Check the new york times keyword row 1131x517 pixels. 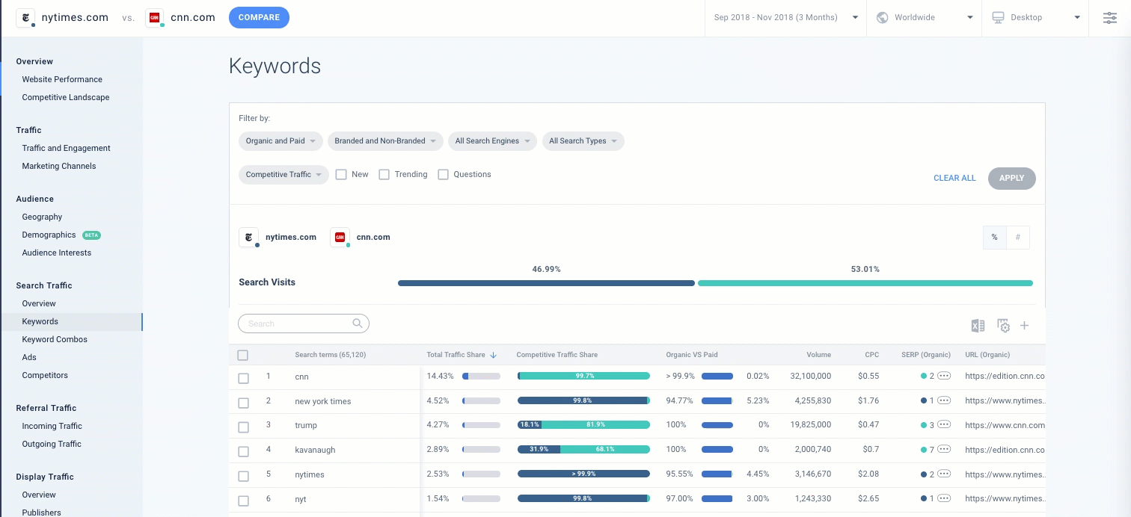point(243,403)
